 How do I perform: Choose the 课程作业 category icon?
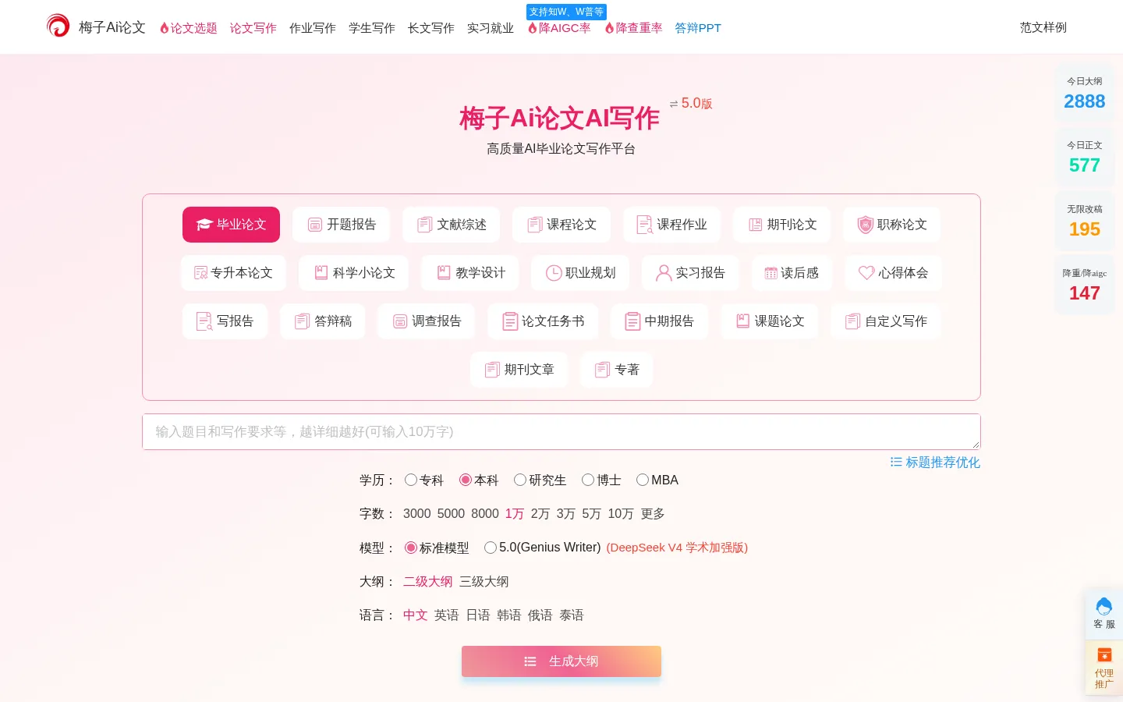pyautogui.click(x=644, y=225)
